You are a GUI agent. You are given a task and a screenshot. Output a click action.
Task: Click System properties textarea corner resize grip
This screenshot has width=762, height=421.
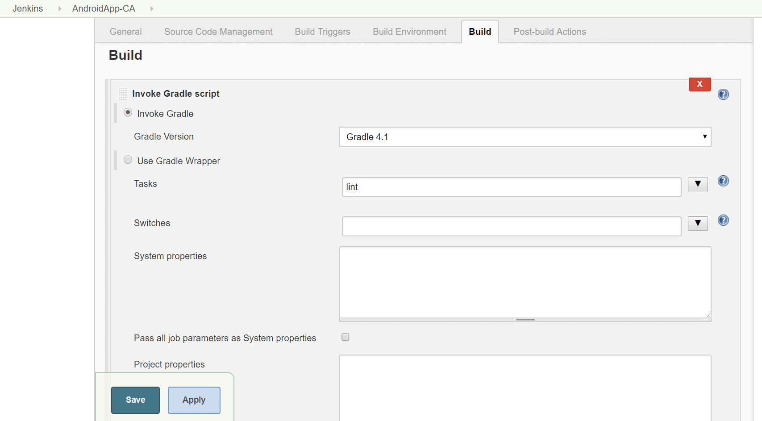[708, 315]
